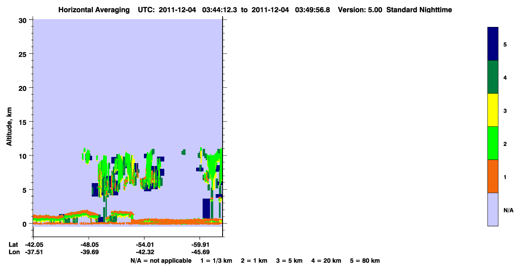
Task: Click the lavender N/A colorbar segment
Action: click(x=493, y=209)
